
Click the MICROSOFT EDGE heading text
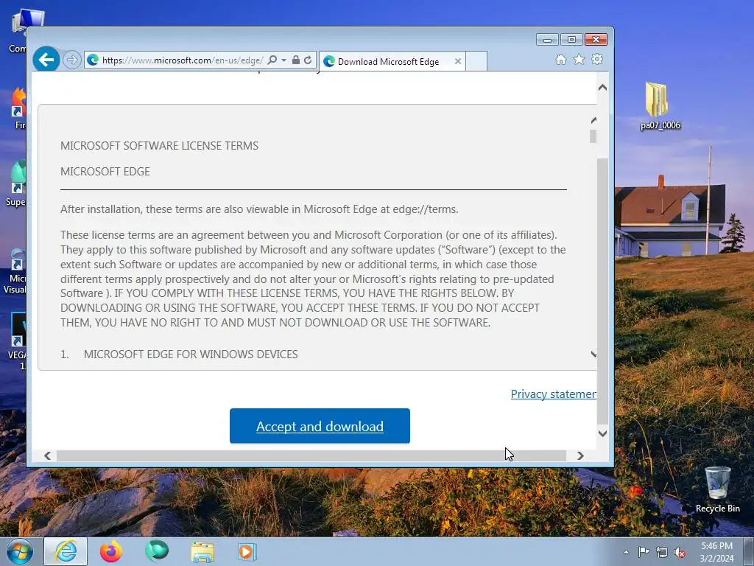point(105,172)
